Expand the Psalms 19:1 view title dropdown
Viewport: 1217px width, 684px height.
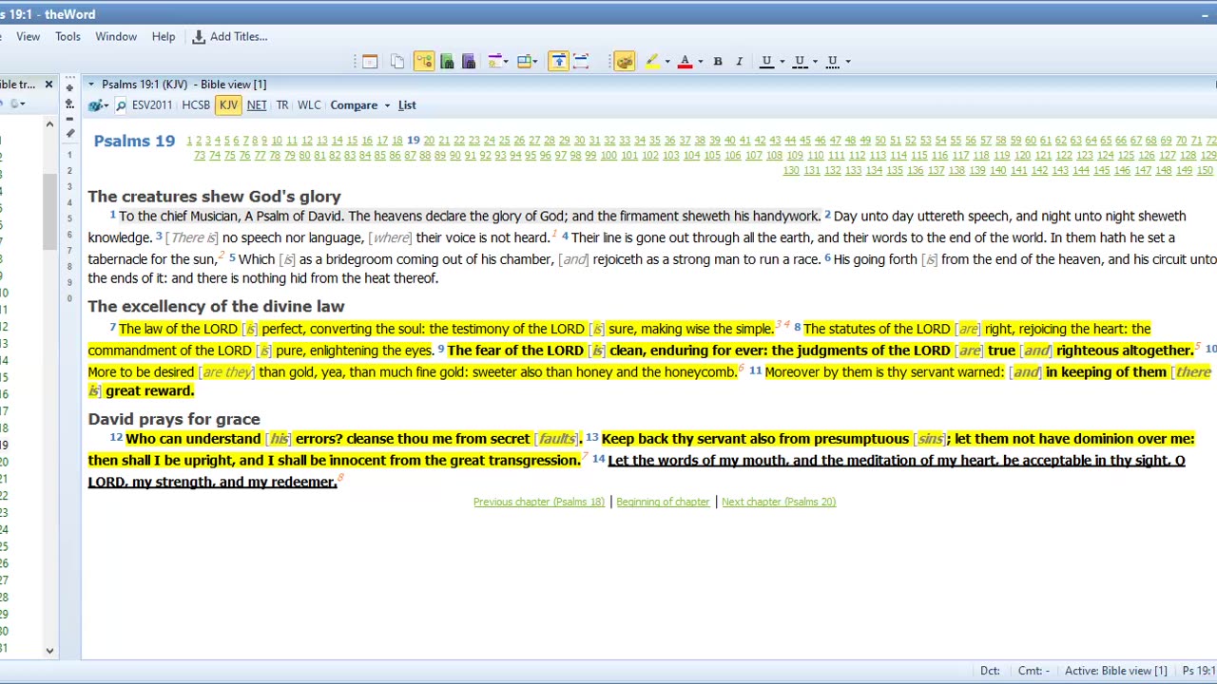[90, 85]
